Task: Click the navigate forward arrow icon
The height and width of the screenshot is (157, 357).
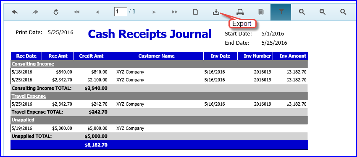Action: [x=35, y=12]
